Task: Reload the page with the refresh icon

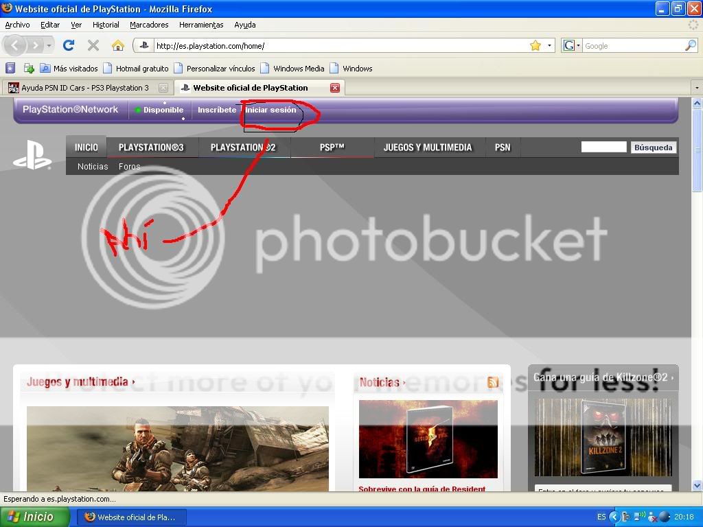Action: pyautogui.click(x=69, y=46)
